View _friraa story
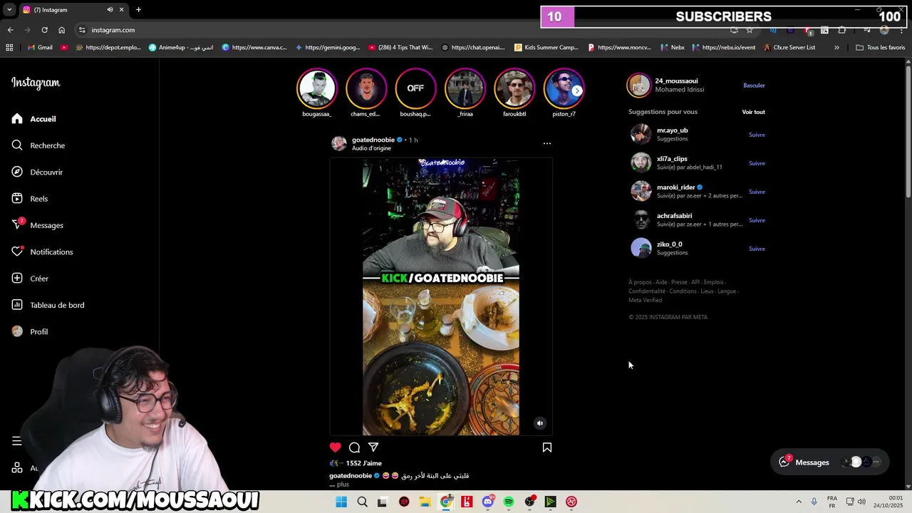The height and width of the screenshot is (513, 912). tap(465, 88)
